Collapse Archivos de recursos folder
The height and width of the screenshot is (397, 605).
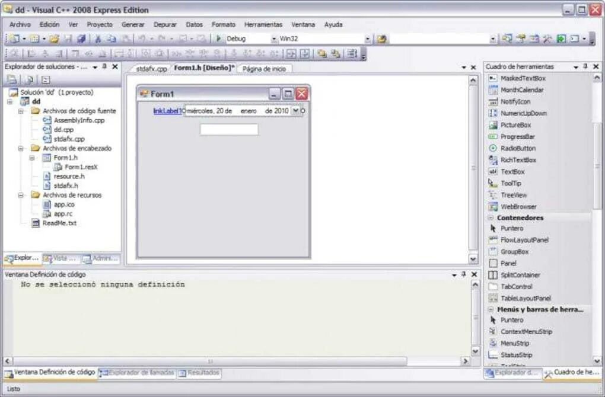pos(21,195)
